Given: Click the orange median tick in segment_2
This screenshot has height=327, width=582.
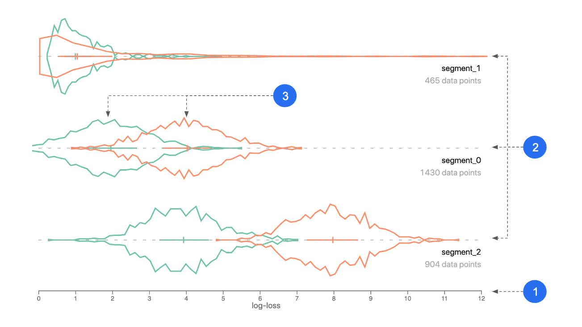Looking at the screenshot, I should [x=333, y=240].
